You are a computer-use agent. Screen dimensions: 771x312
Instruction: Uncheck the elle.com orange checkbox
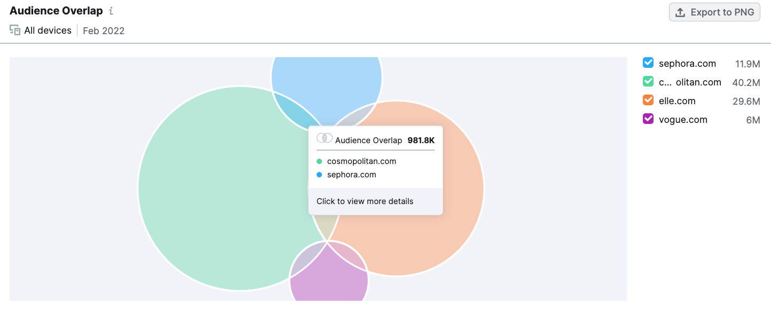pyautogui.click(x=648, y=100)
